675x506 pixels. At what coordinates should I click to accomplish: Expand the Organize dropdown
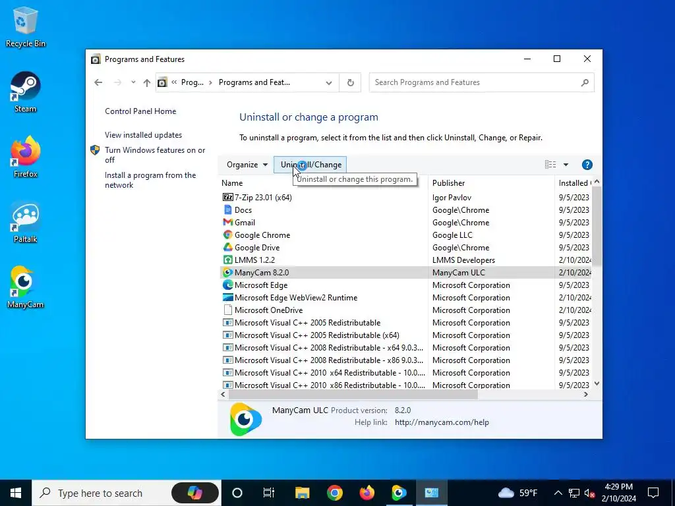pos(247,164)
